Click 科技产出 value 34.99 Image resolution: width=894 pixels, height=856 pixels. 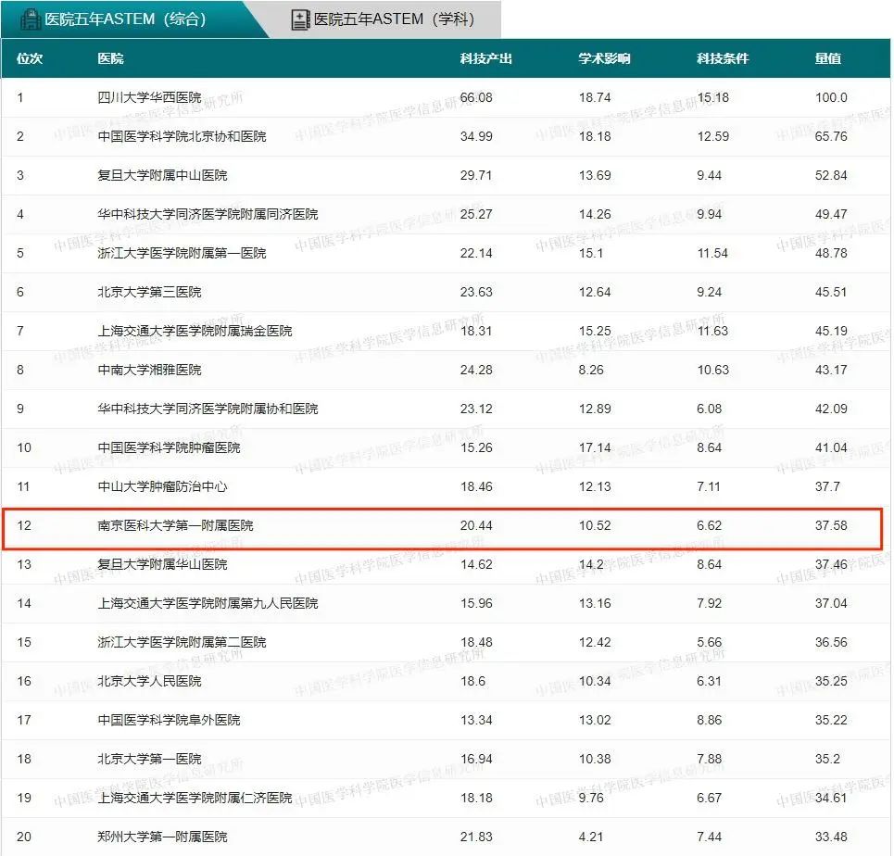[476, 136]
